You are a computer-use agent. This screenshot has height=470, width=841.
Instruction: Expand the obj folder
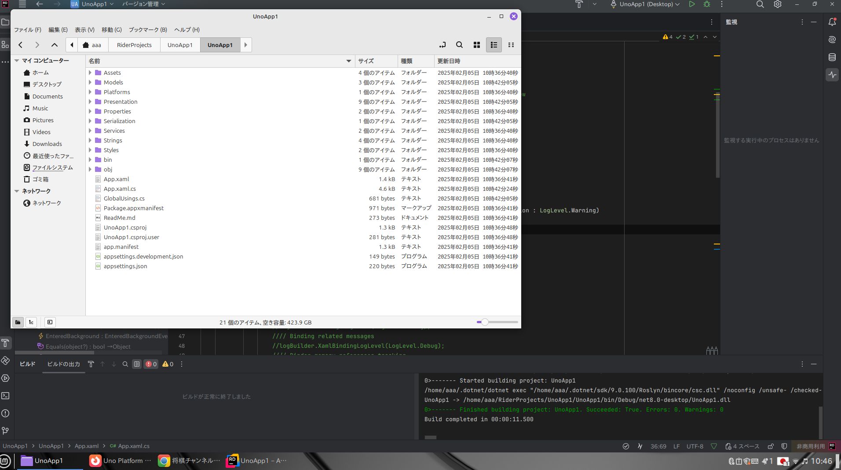[x=90, y=170]
